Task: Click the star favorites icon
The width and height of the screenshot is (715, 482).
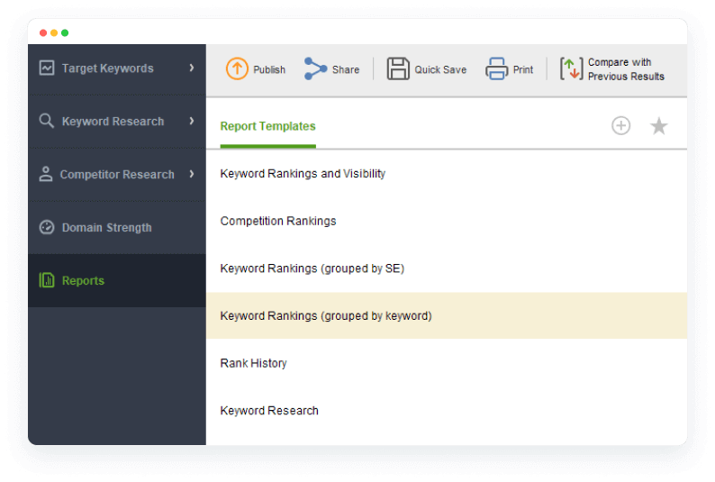Action: click(658, 126)
